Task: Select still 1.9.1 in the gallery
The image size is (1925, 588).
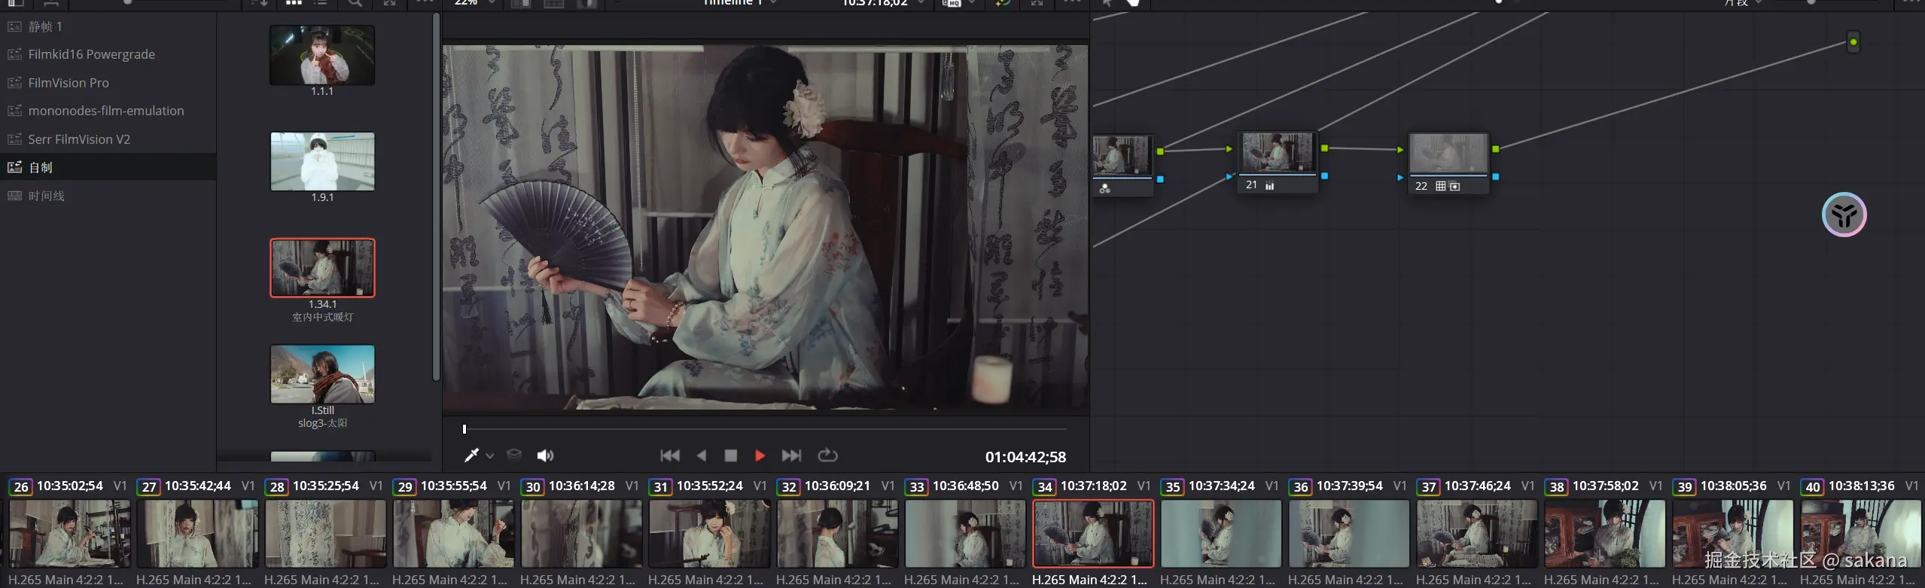Action: pyautogui.click(x=322, y=162)
